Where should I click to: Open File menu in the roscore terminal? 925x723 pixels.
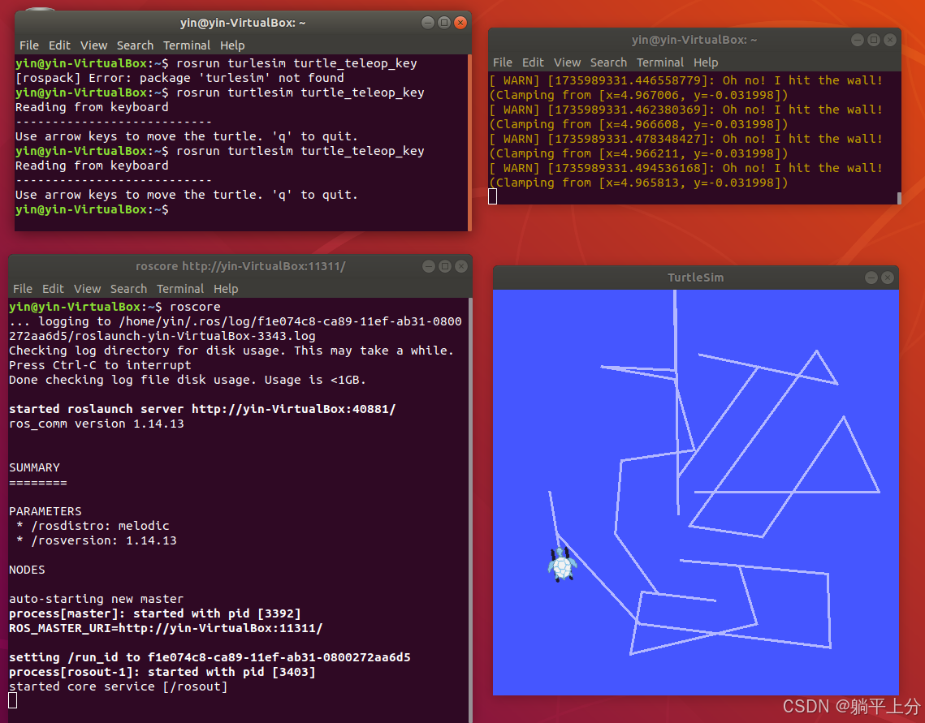23,289
